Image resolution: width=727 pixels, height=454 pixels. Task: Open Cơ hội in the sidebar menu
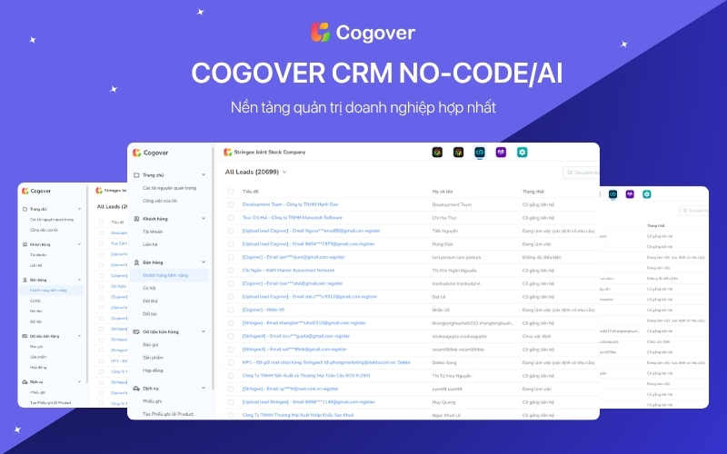149,288
